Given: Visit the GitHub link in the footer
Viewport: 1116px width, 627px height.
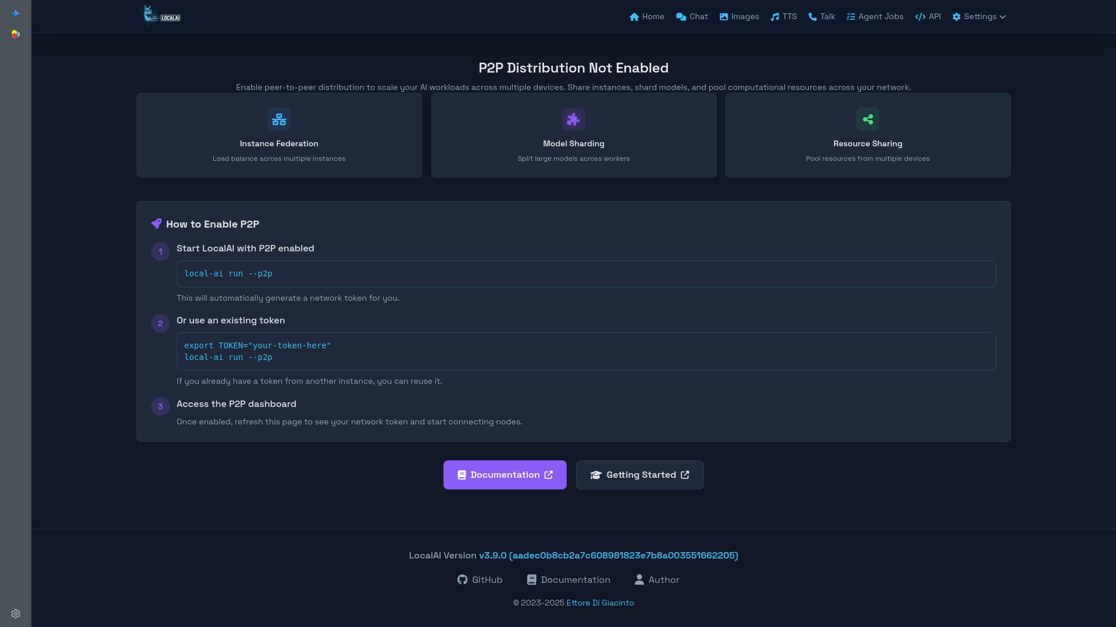Looking at the screenshot, I should (x=480, y=579).
